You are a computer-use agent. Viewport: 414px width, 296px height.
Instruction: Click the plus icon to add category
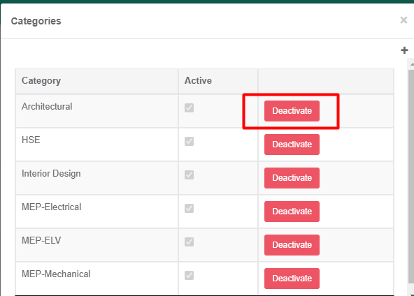(404, 50)
